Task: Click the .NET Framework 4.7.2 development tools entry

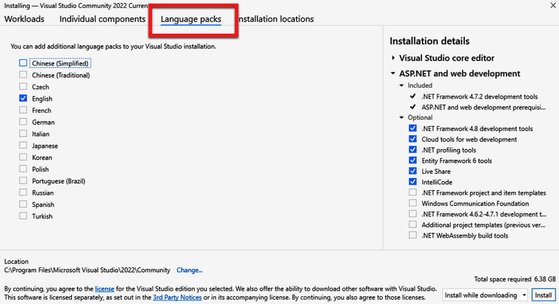Action: pos(480,96)
